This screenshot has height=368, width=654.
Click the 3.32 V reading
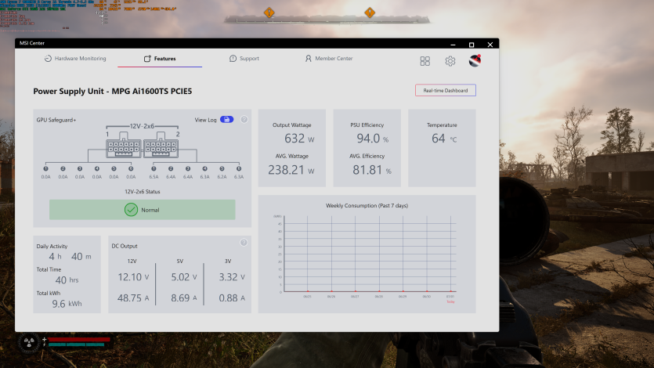coord(232,277)
